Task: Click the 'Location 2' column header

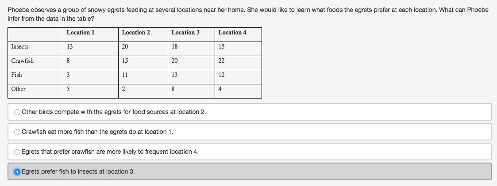Action: (x=136, y=32)
